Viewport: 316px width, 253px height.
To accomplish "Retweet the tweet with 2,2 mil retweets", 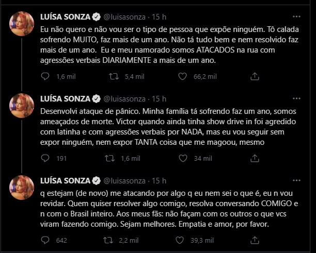I will pyautogui.click(x=108, y=240).
